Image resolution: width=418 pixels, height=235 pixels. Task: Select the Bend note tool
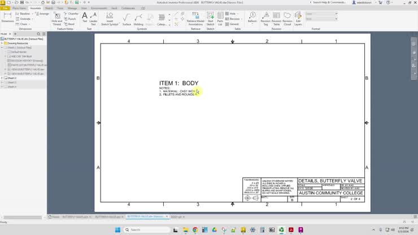point(69,24)
